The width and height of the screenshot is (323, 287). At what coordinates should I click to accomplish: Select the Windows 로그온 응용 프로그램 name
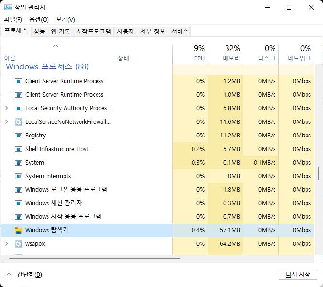66,190
